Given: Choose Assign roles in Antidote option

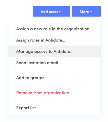Looking at the screenshot, I should pyautogui.click(x=54, y=40).
